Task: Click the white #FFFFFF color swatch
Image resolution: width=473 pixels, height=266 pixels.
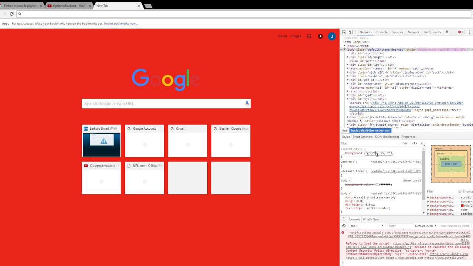Action: point(377,184)
